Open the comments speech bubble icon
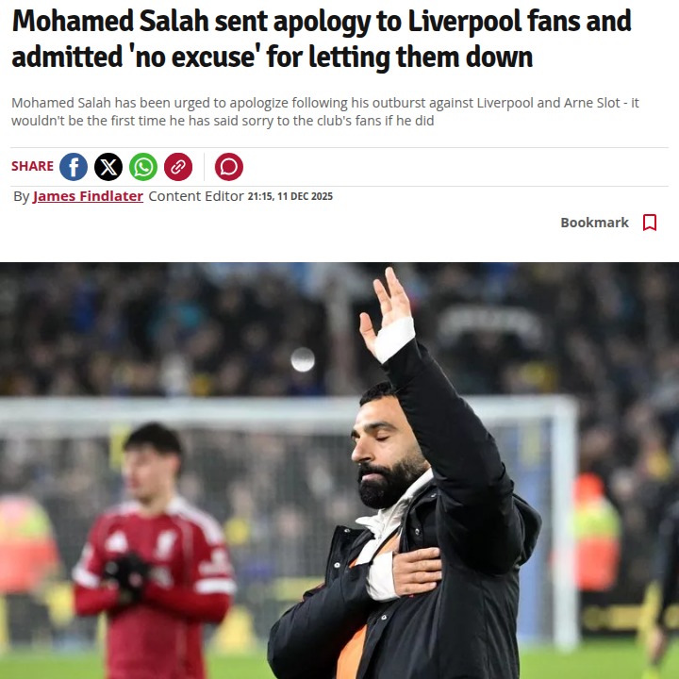Viewport: 679px width, 679px height. pyautogui.click(x=228, y=167)
